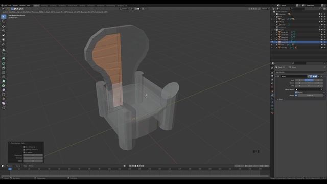Enable Z in the Flip row
Viewport: 327px width, 184px height.
[318, 86]
